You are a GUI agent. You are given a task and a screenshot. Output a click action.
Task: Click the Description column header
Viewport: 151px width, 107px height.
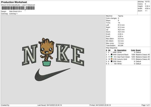click(x=122, y=50)
